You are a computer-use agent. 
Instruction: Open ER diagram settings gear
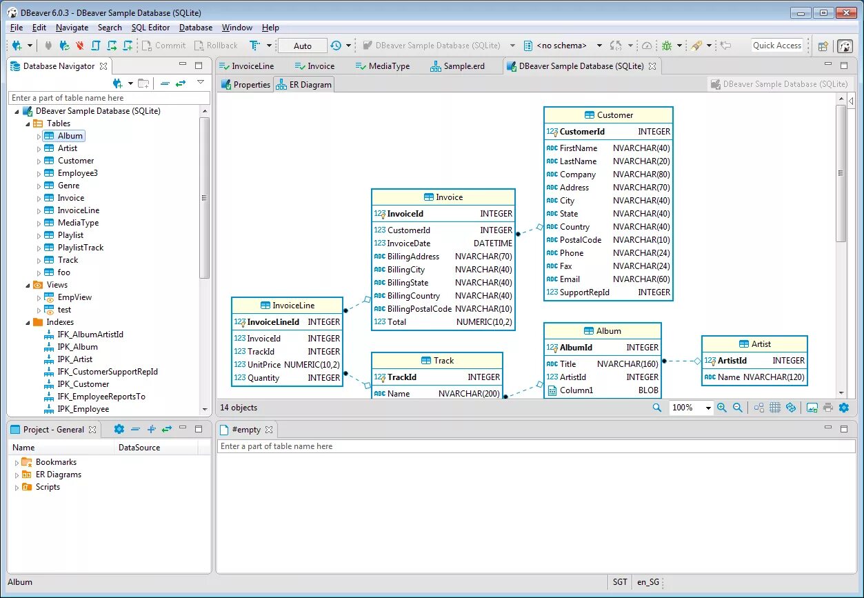(x=844, y=408)
